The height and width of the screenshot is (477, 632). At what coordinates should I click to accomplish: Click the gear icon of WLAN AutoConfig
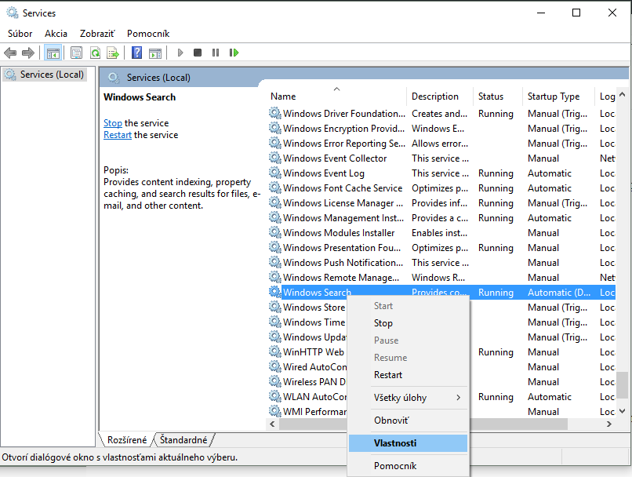275,397
